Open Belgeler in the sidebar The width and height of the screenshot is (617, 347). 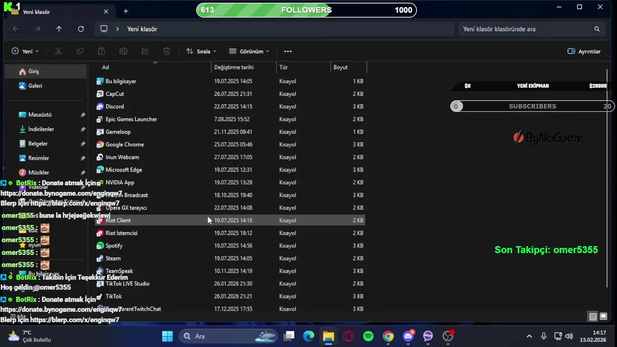pos(45,144)
